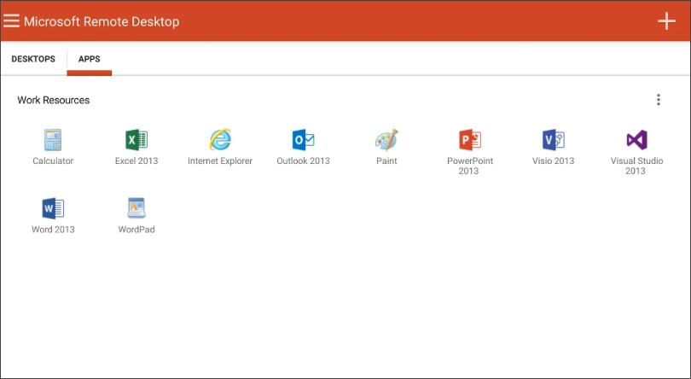Select the Apps tab
The height and width of the screenshot is (379, 691).
[89, 59]
